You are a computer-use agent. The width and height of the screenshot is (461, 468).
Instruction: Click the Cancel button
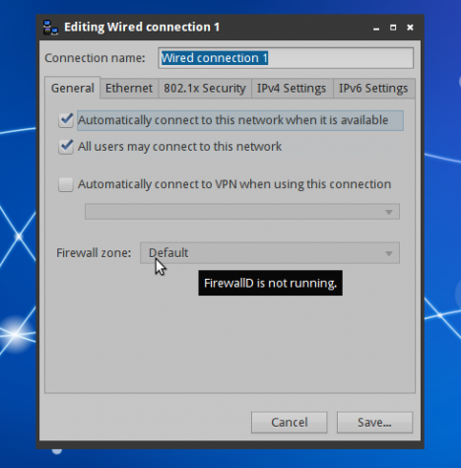point(290,423)
